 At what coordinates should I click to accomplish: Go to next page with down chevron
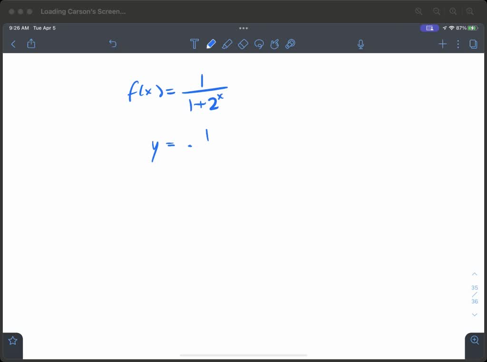[x=474, y=314]
